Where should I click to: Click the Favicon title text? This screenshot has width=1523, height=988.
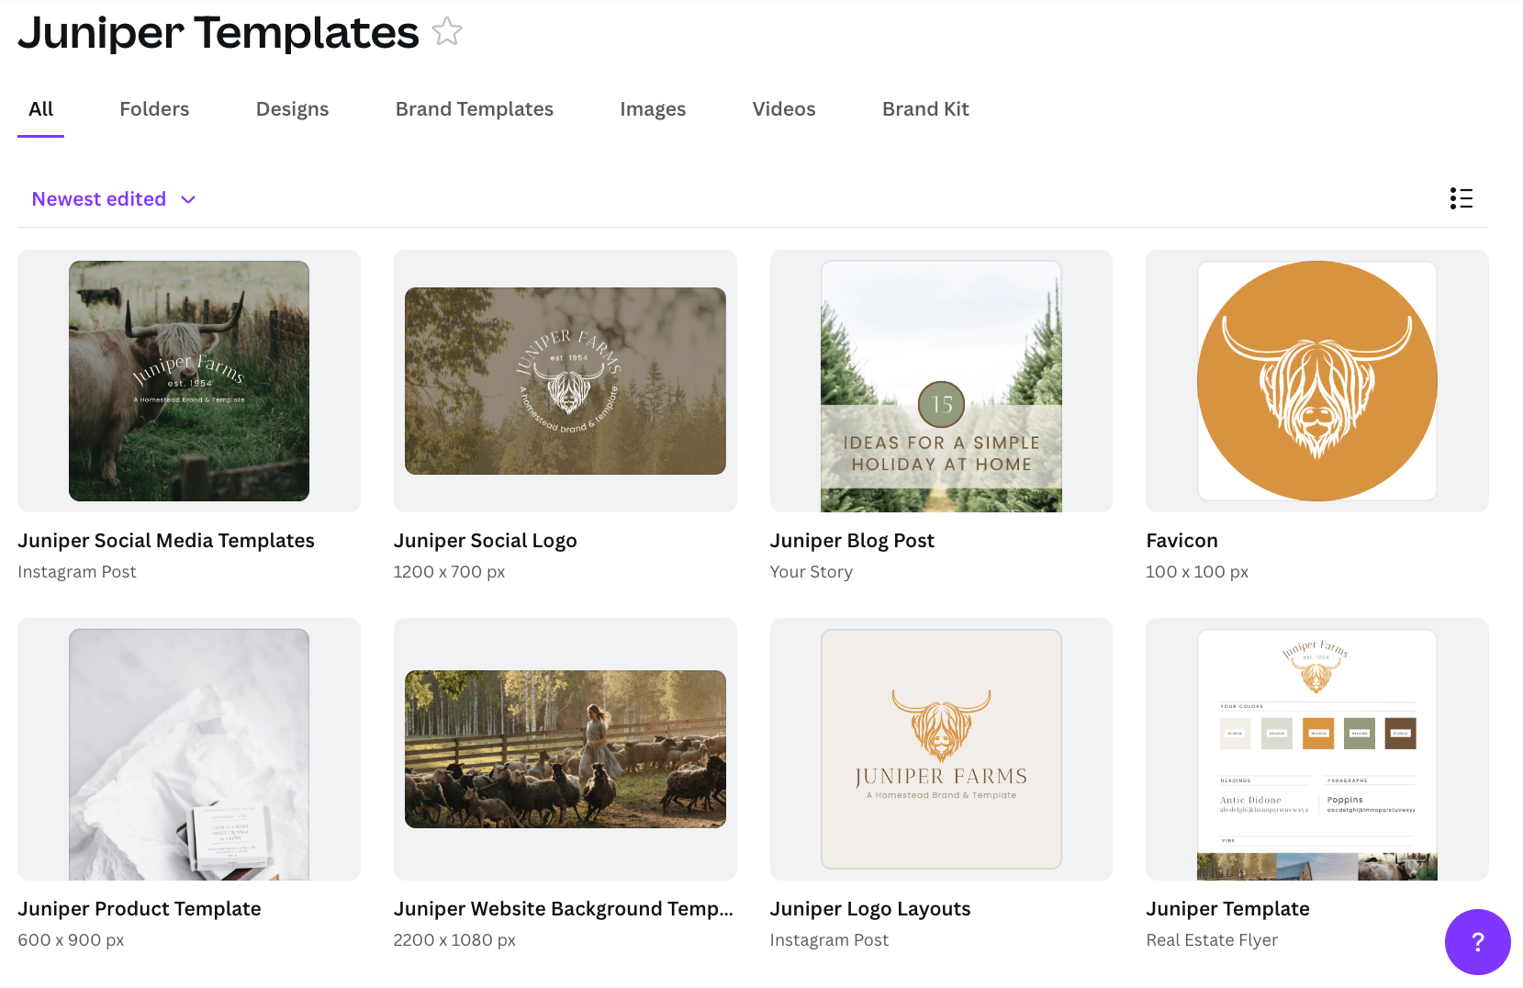pyautogui.click(x=1182, y=541)
